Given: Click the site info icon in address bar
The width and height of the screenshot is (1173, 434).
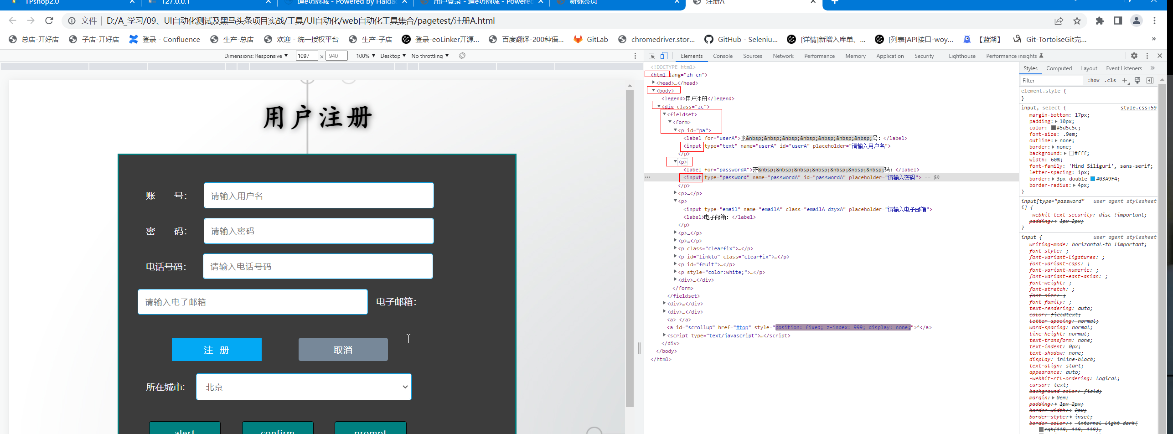Looking at the screenshot, I should 72,21.
